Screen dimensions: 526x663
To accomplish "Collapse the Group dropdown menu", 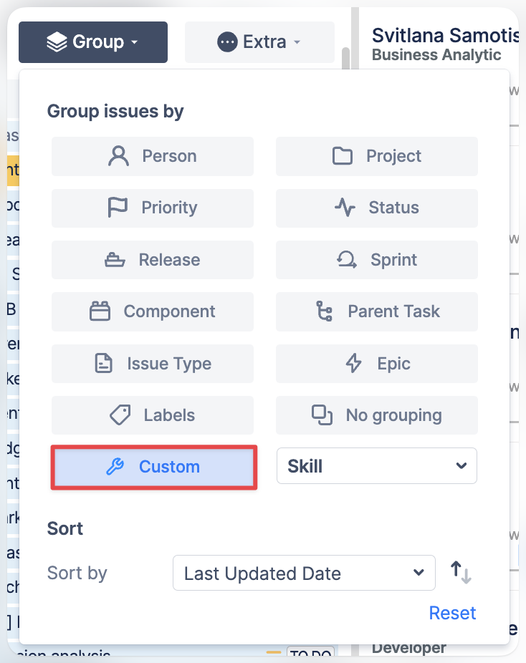I will point(93,42).
